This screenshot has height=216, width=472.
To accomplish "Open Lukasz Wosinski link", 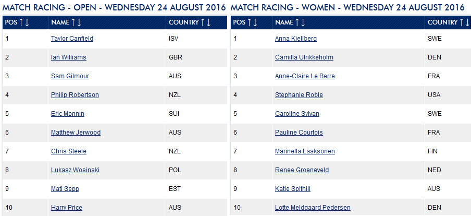I will 75,170.
